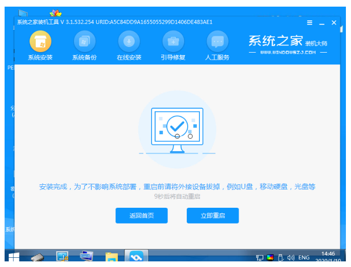Open the 系统备份 backup icon
Image resolution: width=351 pixels, height=267 pixels.
tap(84, 42)
